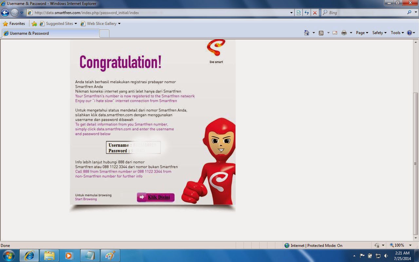
Task: Go forward with the Forward arrow button
Action: (x=14, y=13)
